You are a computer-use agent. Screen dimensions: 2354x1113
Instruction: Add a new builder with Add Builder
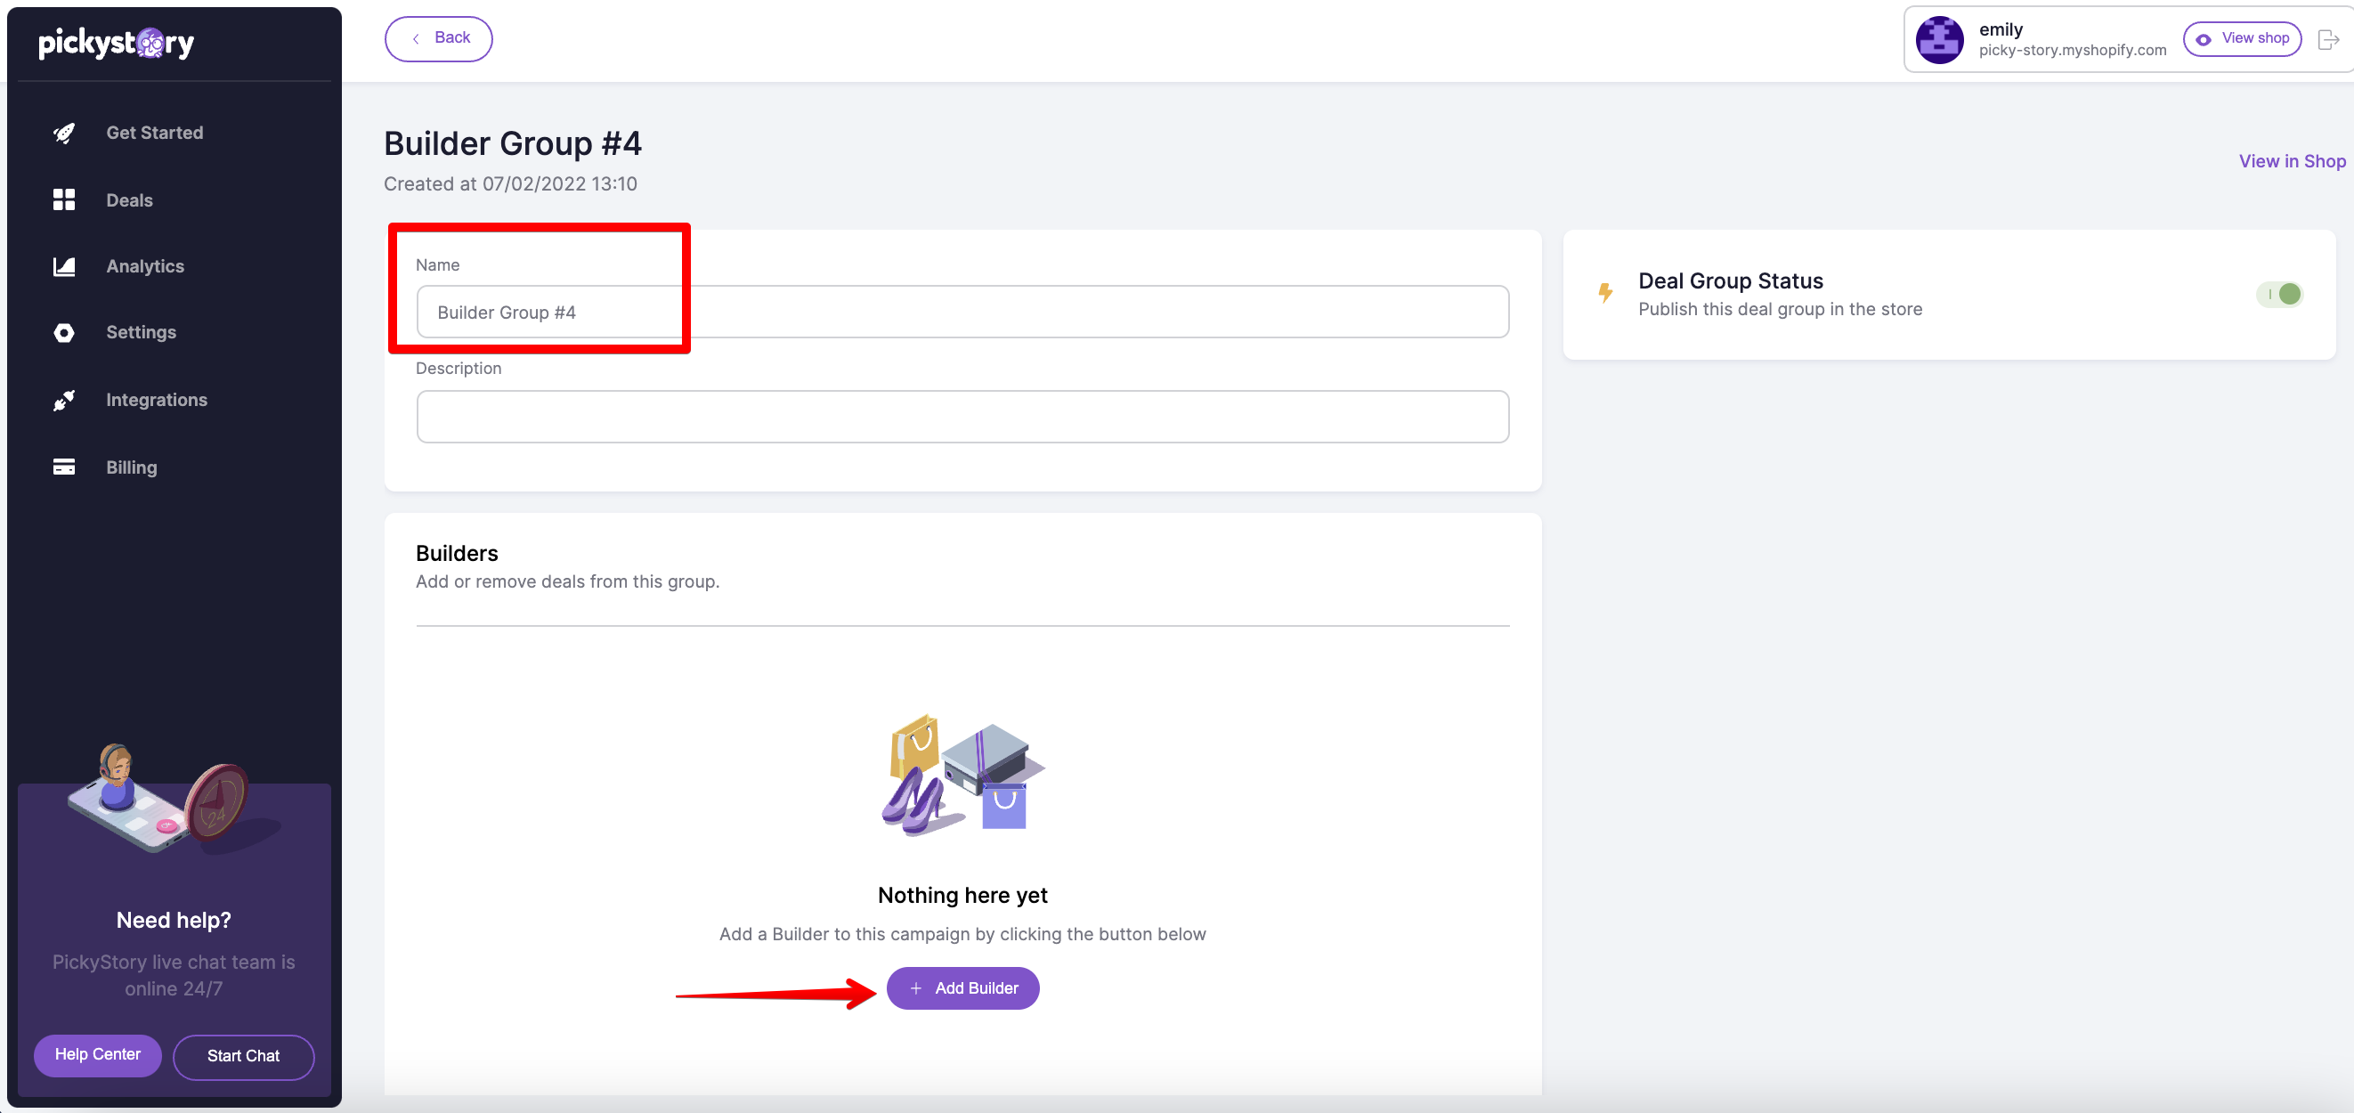click(x=962, y=987)
